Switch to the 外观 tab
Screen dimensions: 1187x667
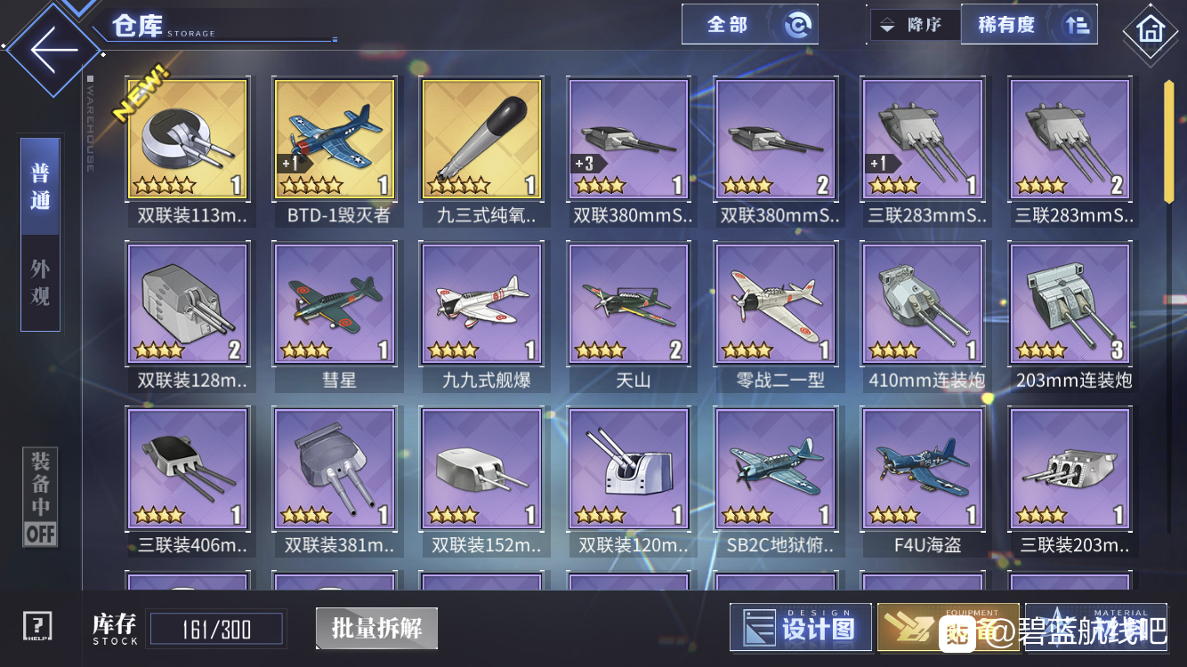tap(40, 283)
